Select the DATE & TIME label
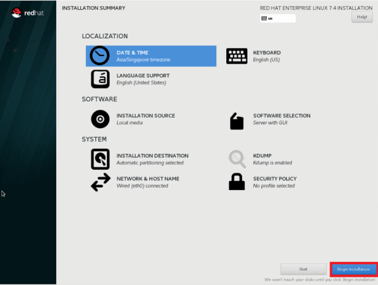This screenshot has width=378, height=285. pos(132,53)
